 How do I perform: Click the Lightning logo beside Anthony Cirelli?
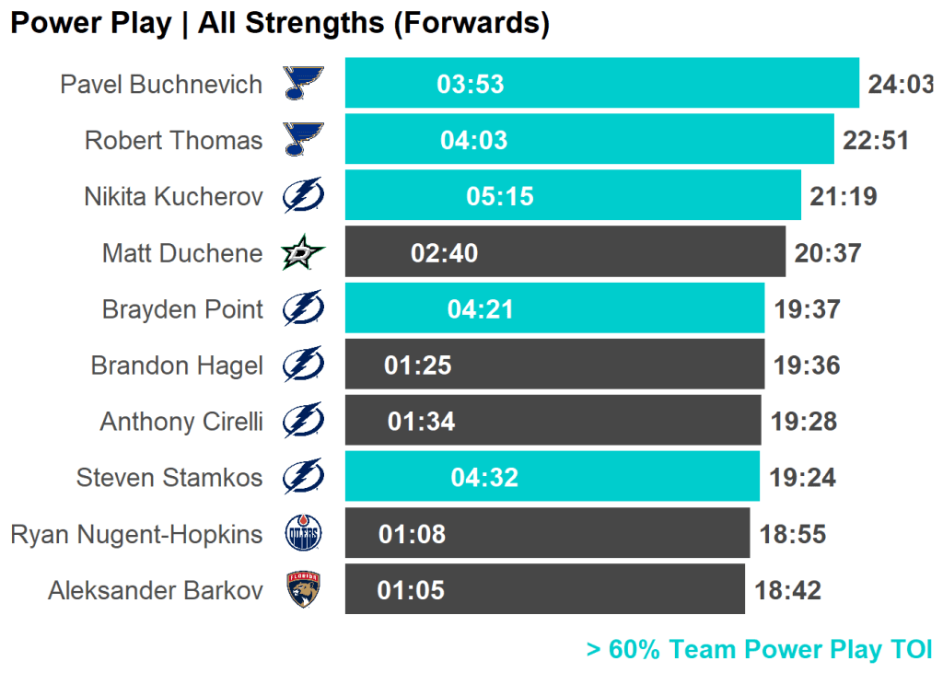click(x=303, y=421)
